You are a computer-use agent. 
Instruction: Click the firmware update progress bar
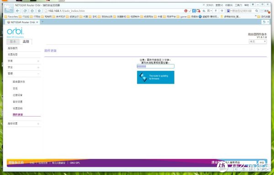point(156,66)
